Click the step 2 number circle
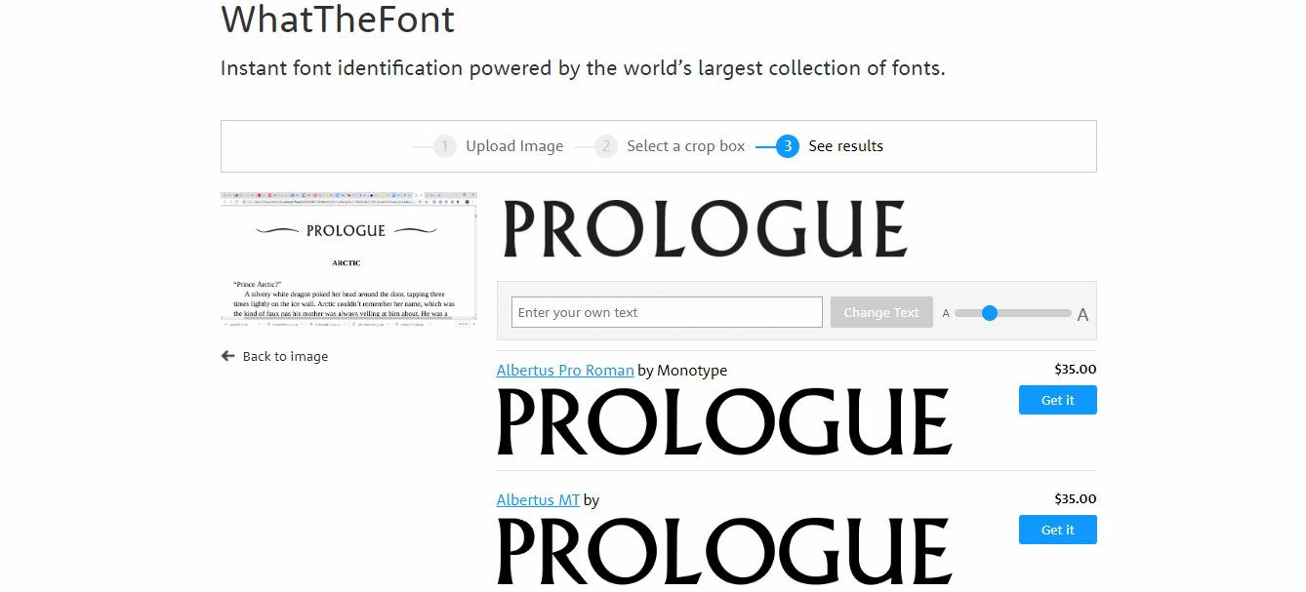 606,146
